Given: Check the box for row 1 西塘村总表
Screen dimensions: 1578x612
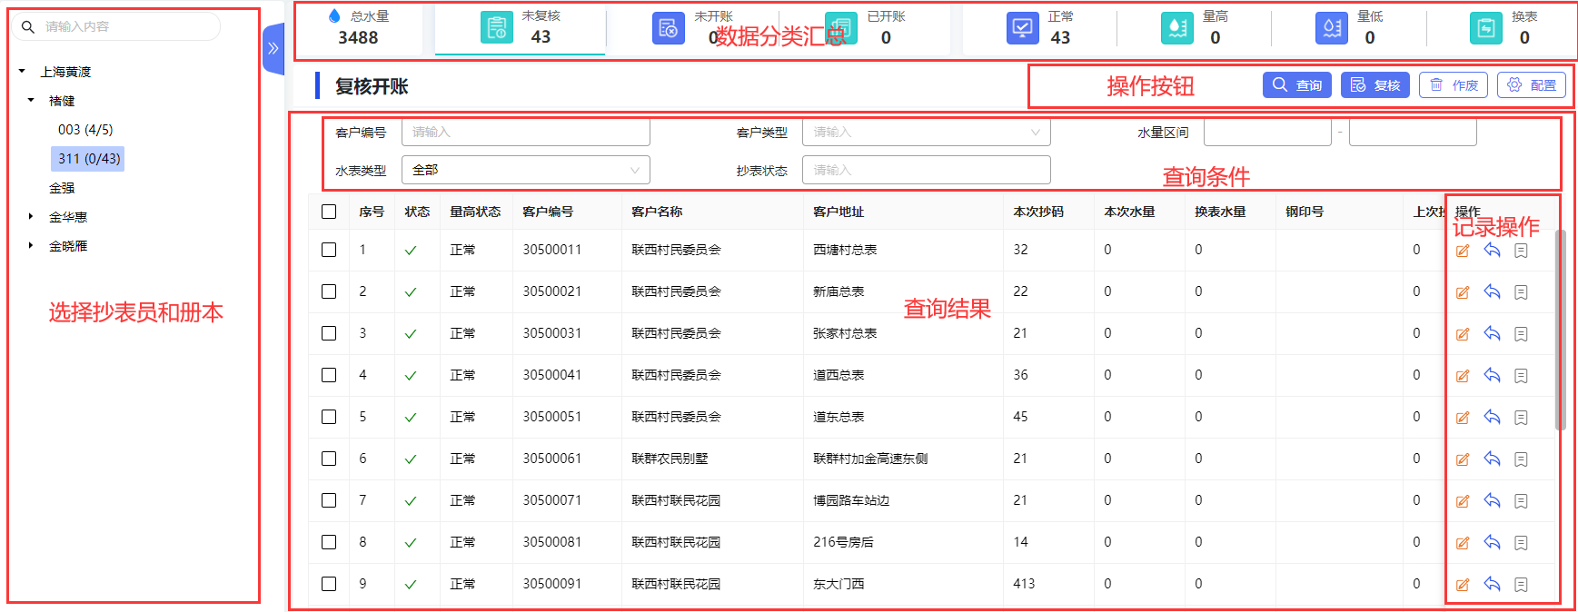Looking at the screenshot, I should 329,250.
